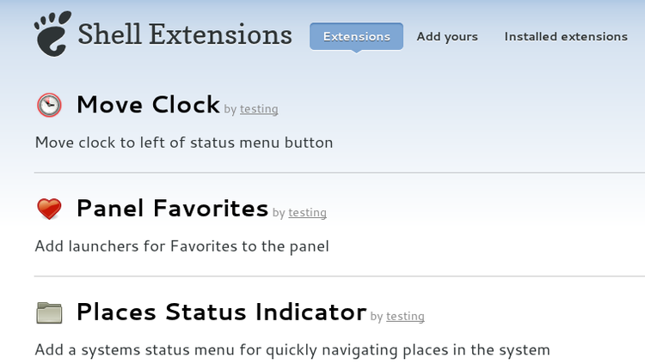The image size is (645, 364).
Task: Open the Installed extensions page
Action: (x=566, y=36)
